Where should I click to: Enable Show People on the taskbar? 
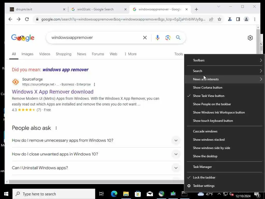tap(224, 104)
